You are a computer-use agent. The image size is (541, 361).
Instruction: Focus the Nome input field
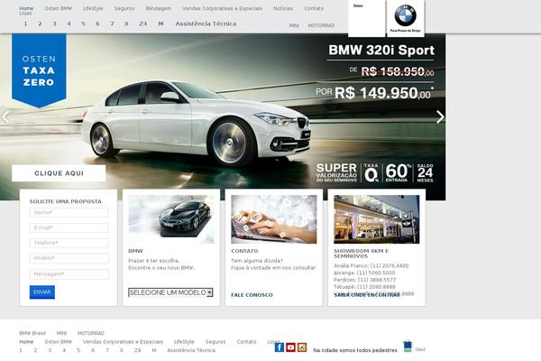click(x=69, y=212)
